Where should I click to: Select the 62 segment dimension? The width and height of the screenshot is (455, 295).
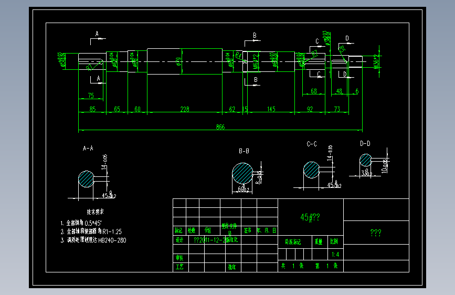(232, 109)
